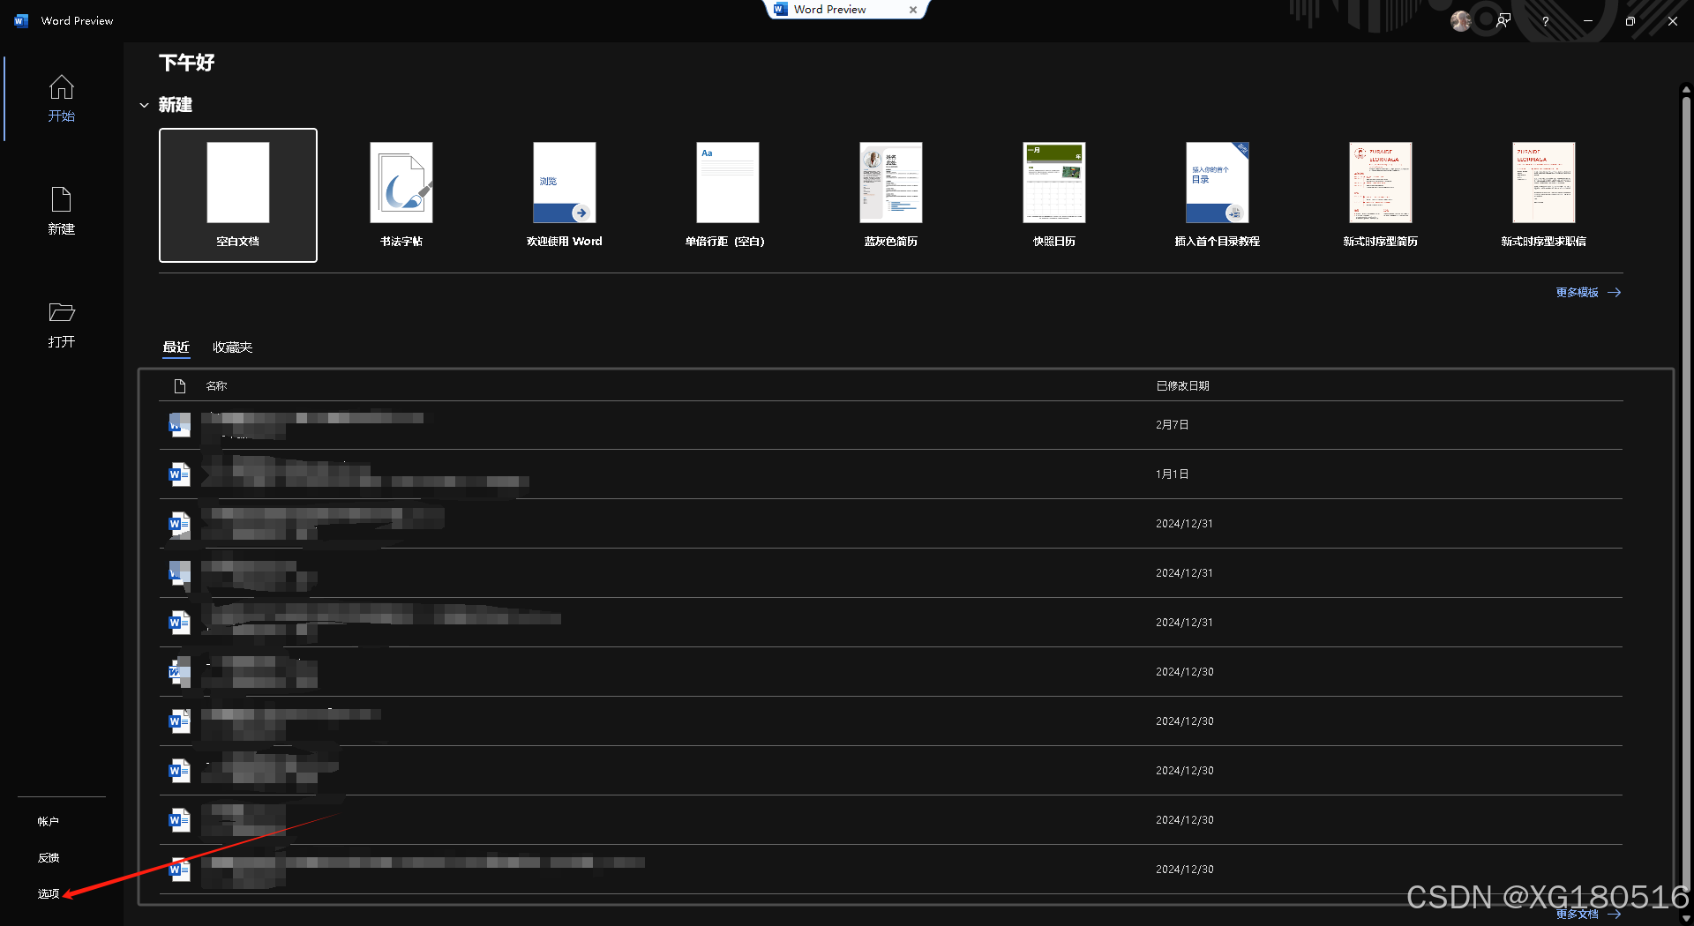
Task: Open the 新式时序型求职信 template
Action: (1544, 195)
